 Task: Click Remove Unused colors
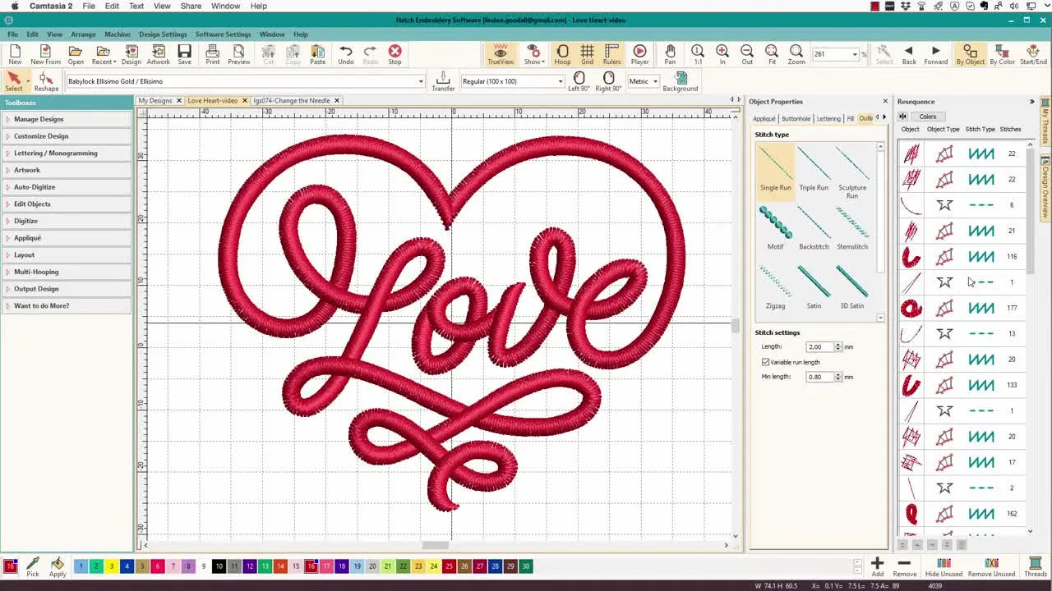coord(991,566)
